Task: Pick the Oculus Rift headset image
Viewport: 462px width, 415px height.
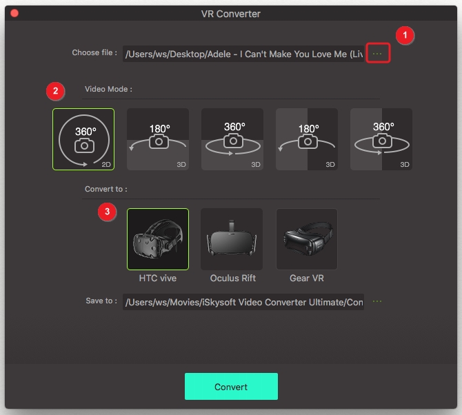Action: (x=232, y=239)
